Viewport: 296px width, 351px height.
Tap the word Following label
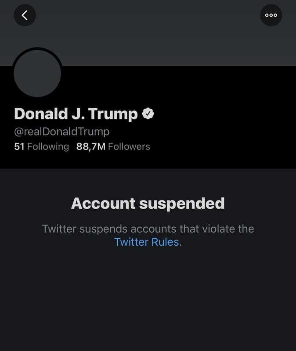[x=48, y=147]
